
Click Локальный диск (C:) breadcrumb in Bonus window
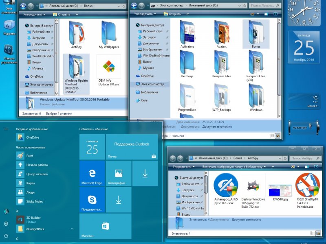[x=64, y=6]
